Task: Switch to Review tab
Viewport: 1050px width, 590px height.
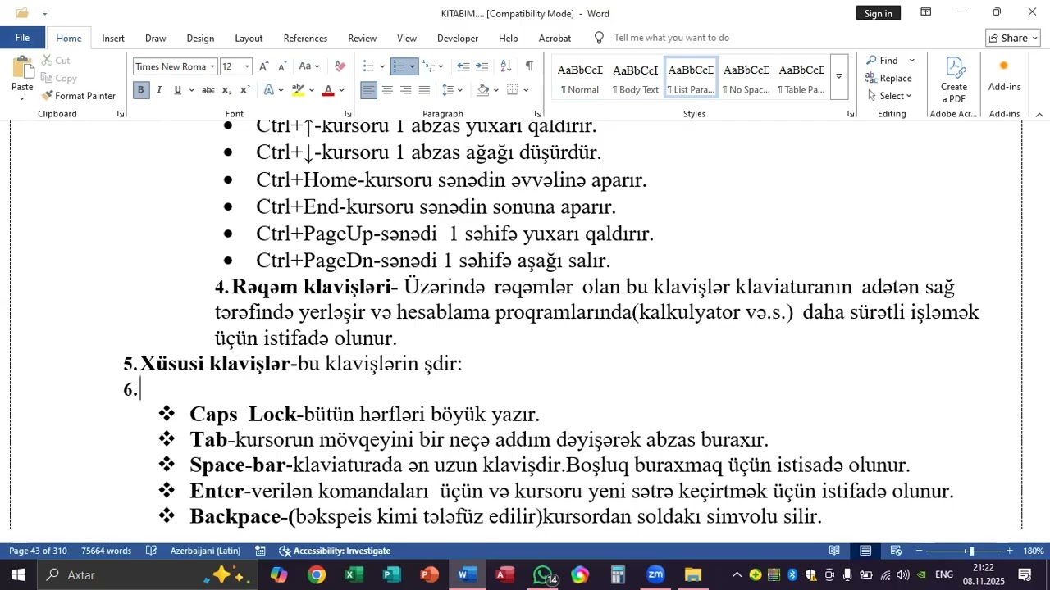Action: pos(362,39)
